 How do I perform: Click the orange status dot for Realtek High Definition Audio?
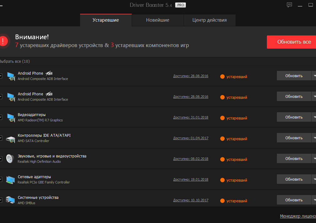click(222, 159)
